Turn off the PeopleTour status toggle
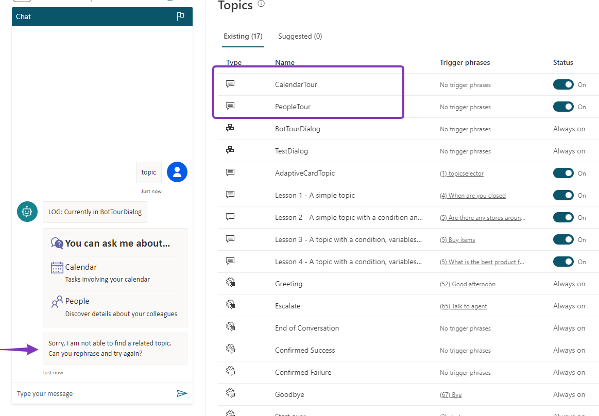Image resolution: width=599 pixels, height=416 pixels. pos(563,107)
